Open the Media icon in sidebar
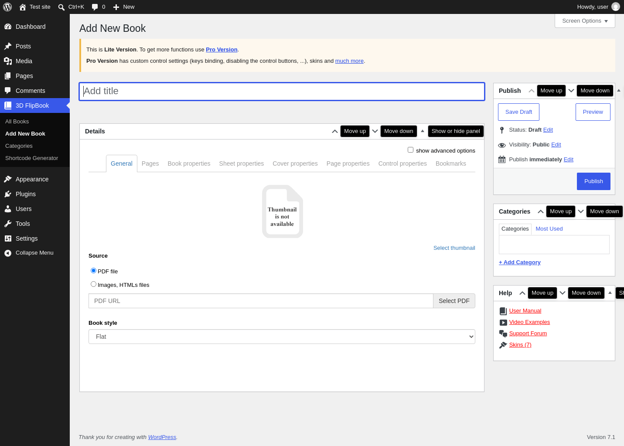This screenshot has height=446, width=624. click(x=8, y=61)
